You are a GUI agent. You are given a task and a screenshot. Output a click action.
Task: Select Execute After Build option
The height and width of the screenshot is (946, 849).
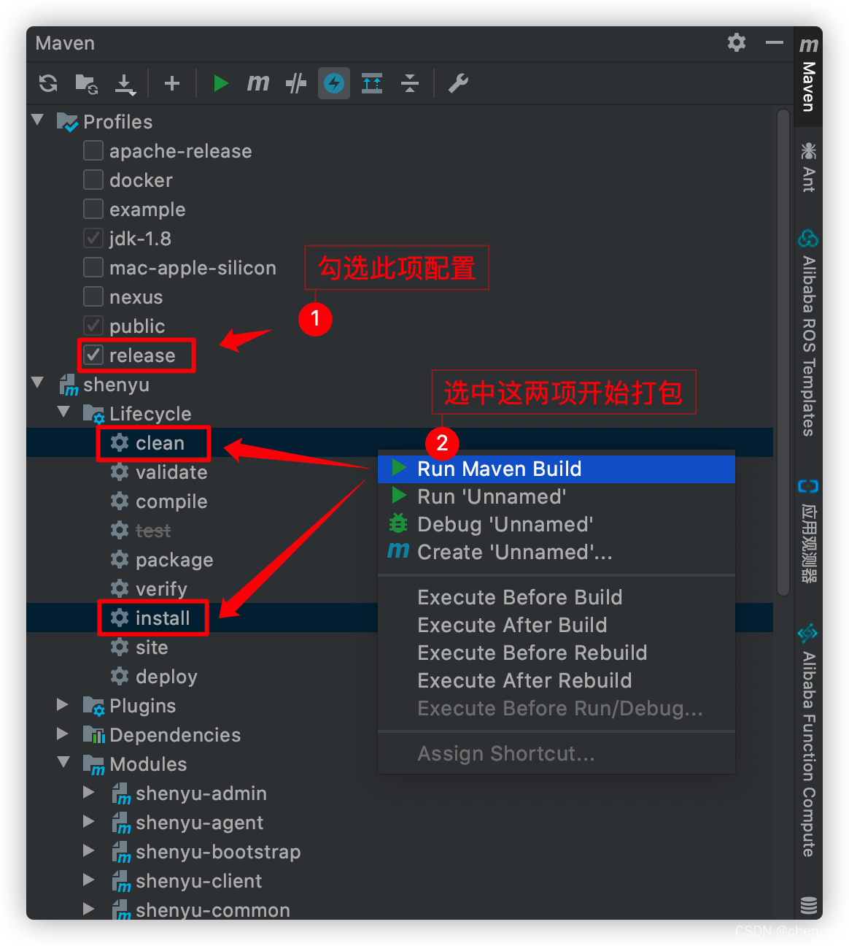557,625
